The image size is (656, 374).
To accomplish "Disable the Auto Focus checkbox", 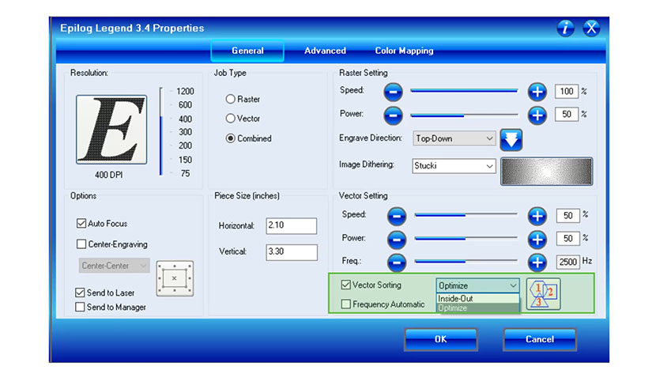I will (x=81, y=224).
